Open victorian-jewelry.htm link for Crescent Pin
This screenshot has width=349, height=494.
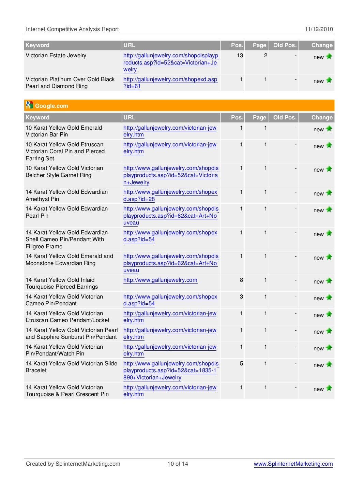170,391
